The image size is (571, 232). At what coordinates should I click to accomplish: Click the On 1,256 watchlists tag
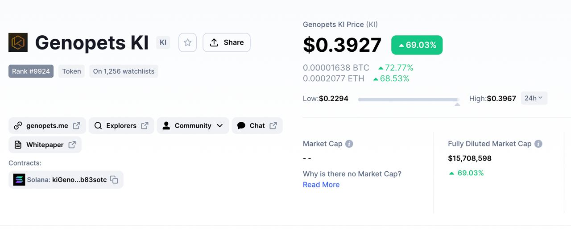point(124,71)
